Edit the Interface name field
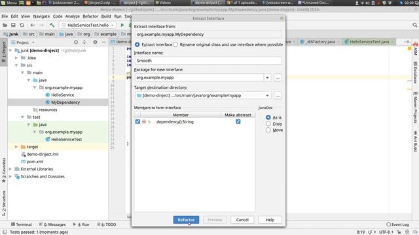 [x=208, y=61]
